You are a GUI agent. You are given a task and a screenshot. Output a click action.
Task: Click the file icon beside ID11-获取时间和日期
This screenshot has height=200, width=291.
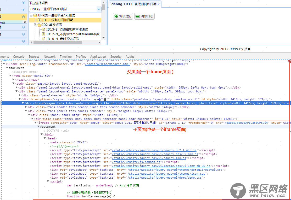[x=39, y=20]
